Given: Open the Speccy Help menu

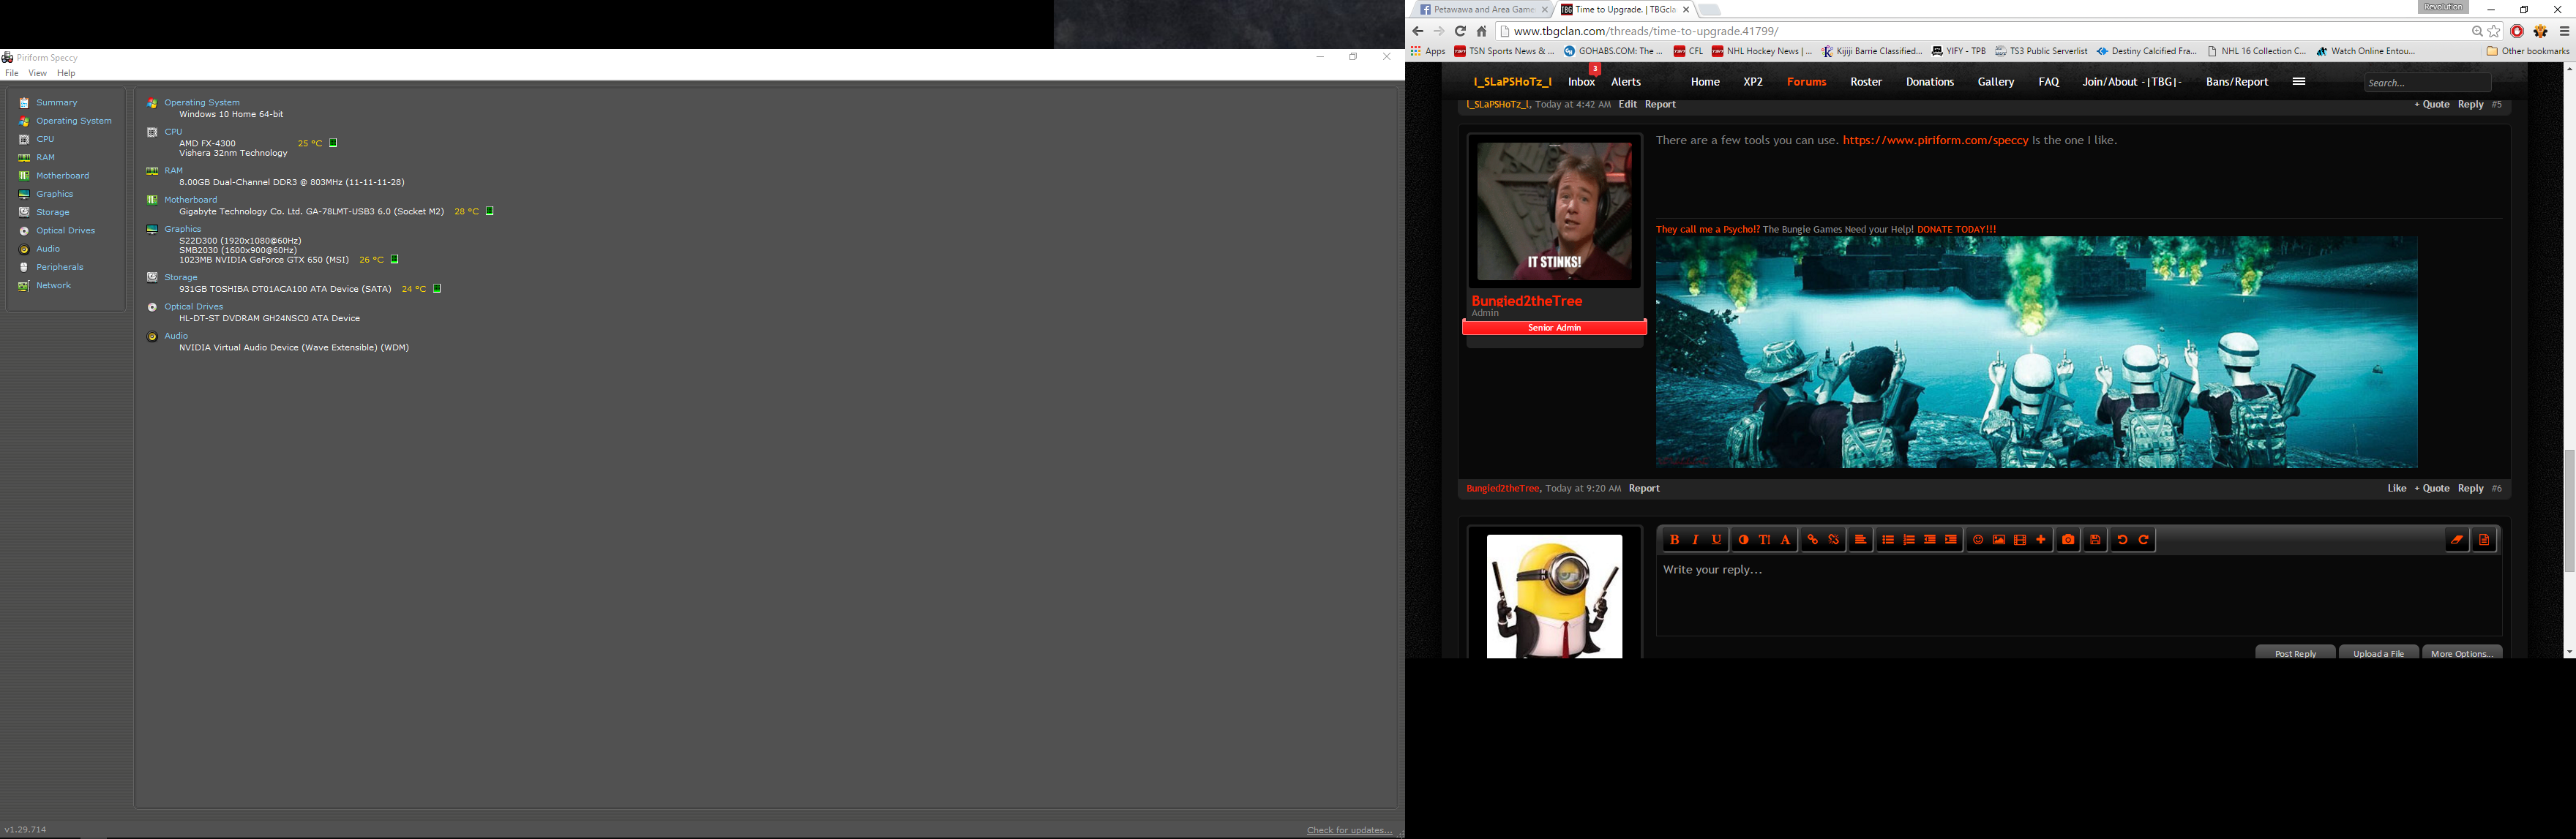Looking at the screenshot, I should pos(66,73).
